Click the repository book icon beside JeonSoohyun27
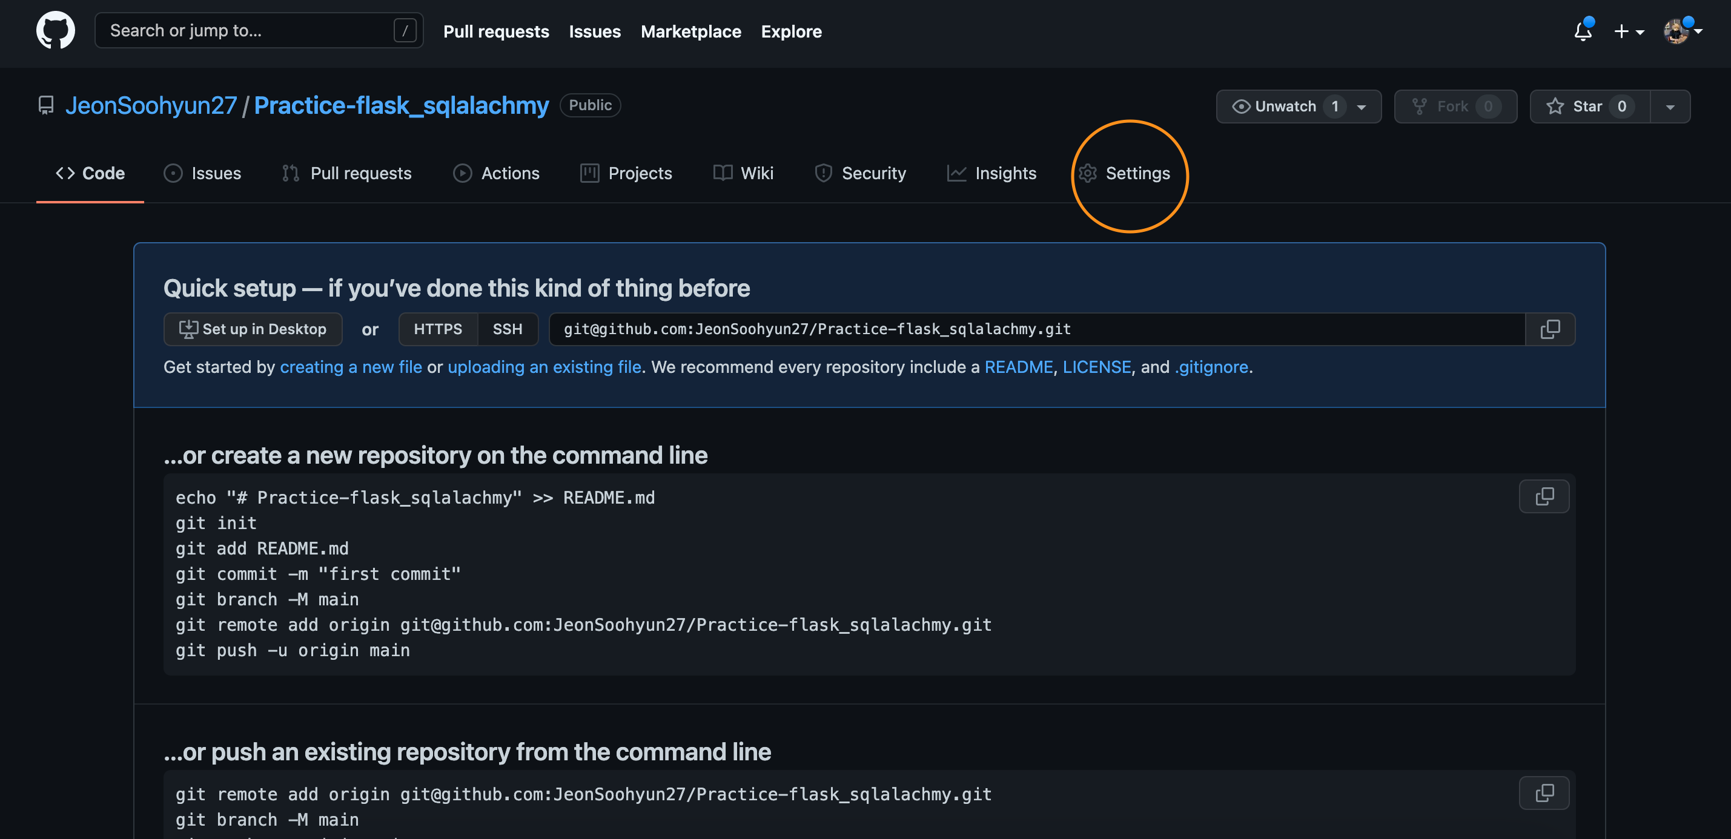 [45, 105]
